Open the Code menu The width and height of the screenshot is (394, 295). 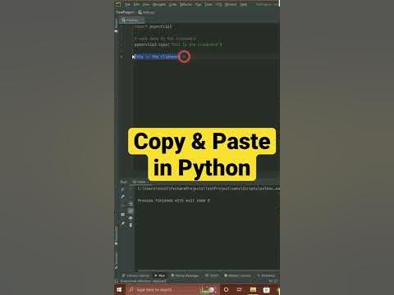tap(172, 4)
